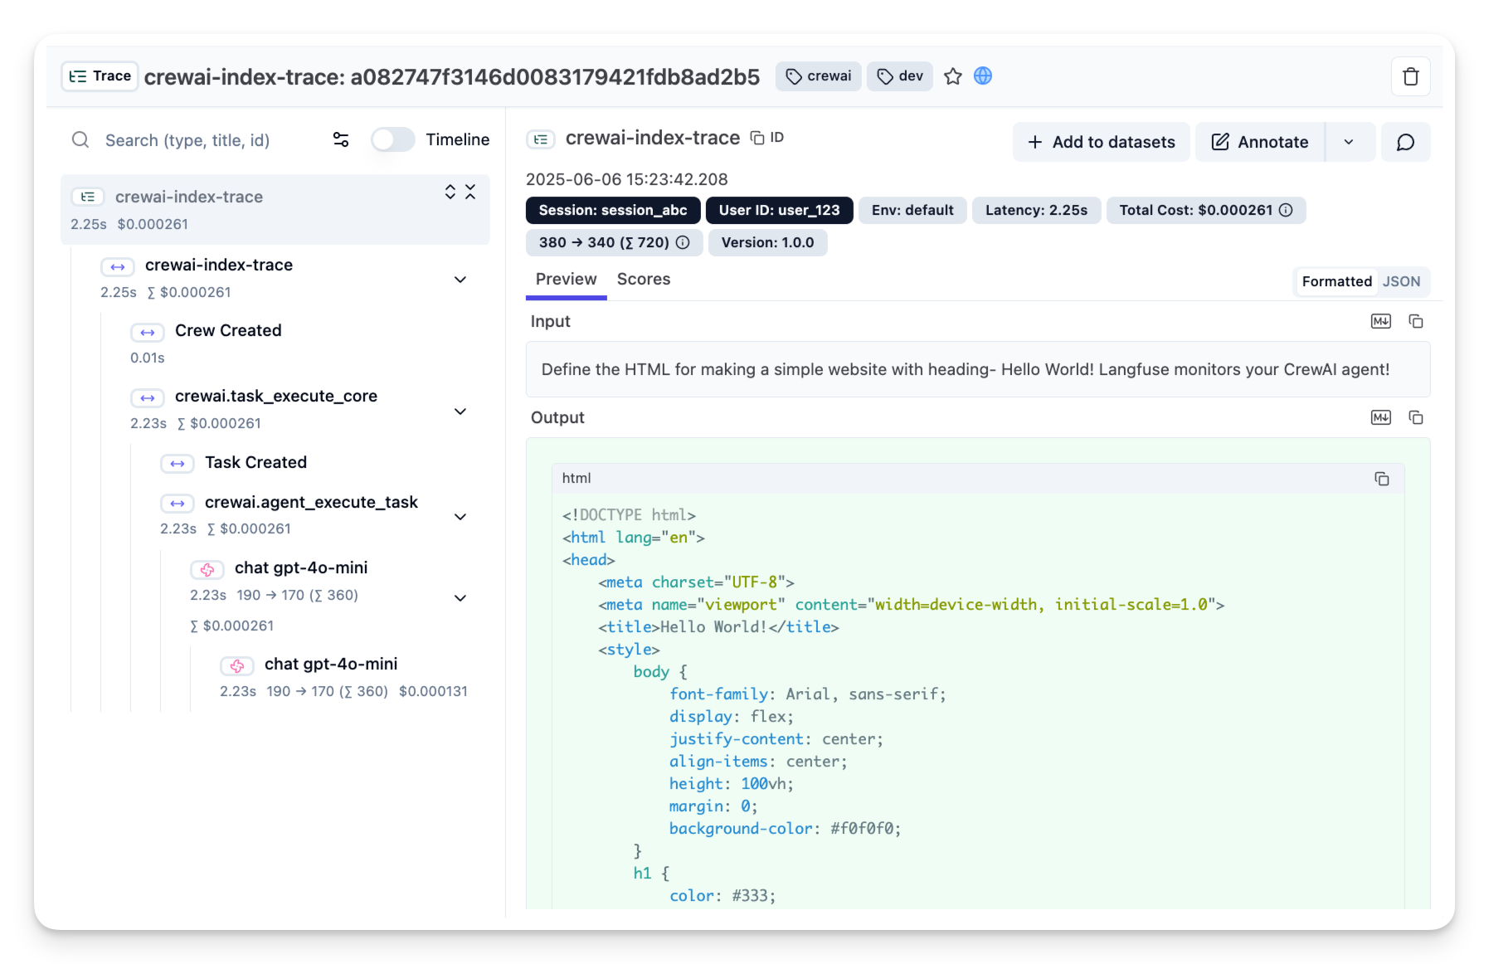Select the Preview tab
The width and height of the screenshot is (1489, 964).
[566, 280]
